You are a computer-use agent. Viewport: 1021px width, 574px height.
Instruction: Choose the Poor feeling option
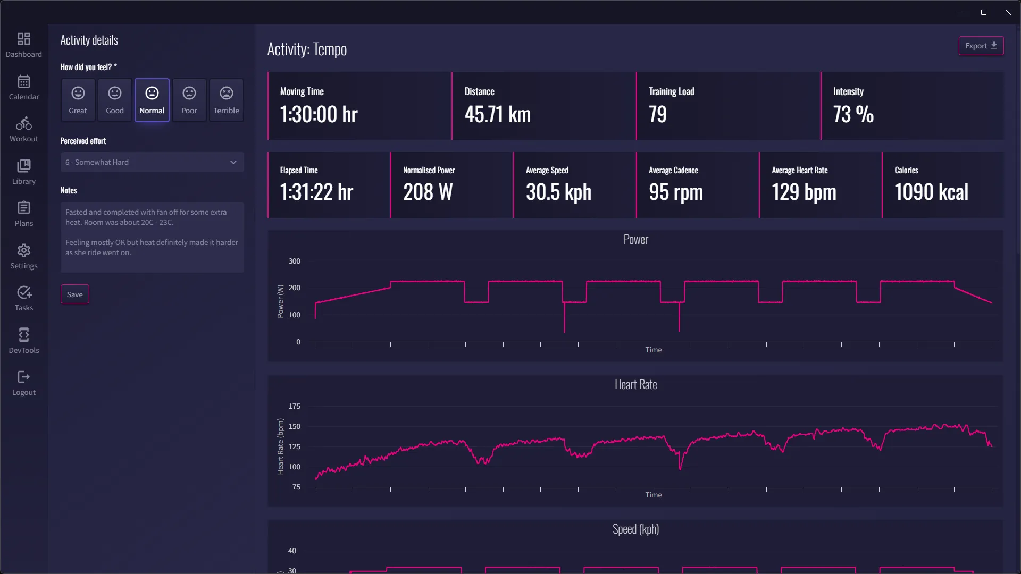pyautogui.click(x=189, y=100)
